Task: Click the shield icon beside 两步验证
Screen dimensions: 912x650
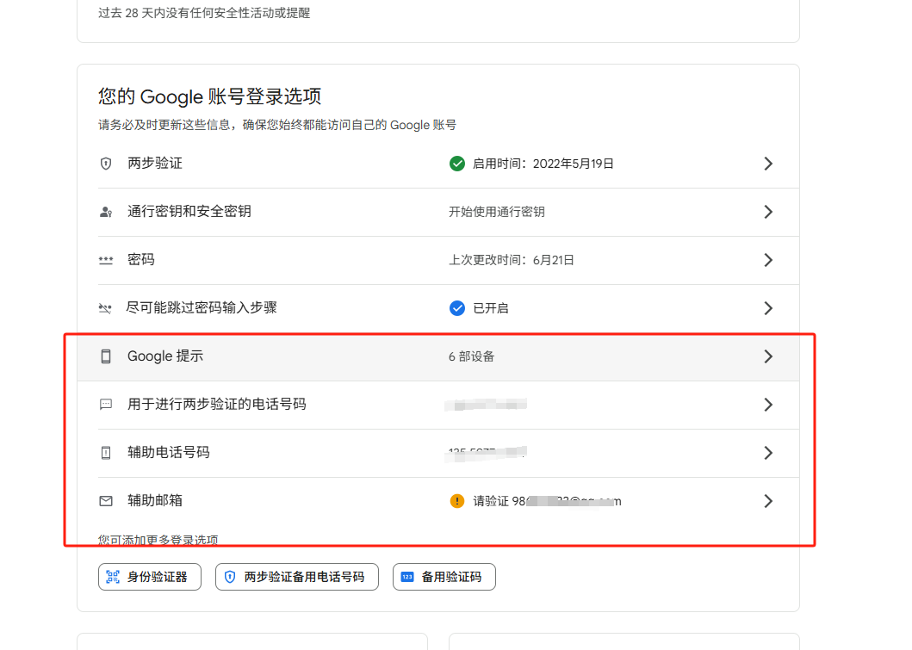Action: tap(106, 164)
